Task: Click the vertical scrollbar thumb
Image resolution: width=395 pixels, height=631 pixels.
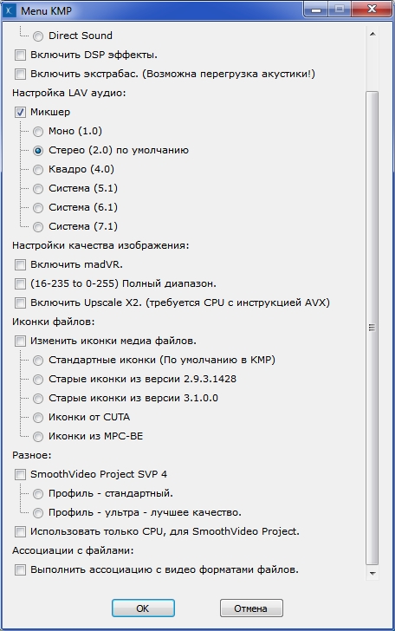Action: [x=372, y=328]
